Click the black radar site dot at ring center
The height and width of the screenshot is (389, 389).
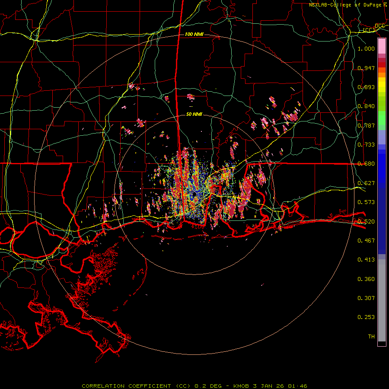point(194,194)
